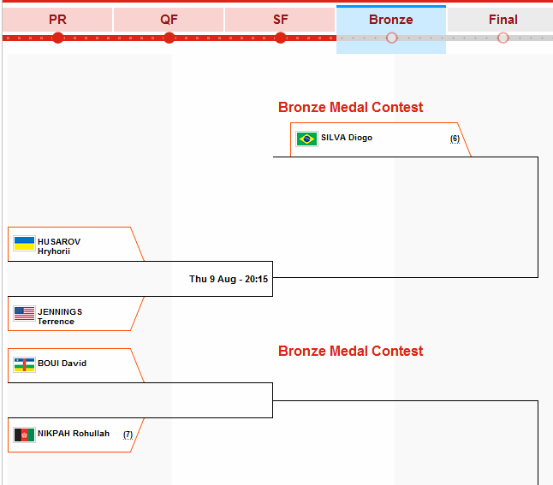Open SILVA Diogo athlete link

(x=347, y=138)
